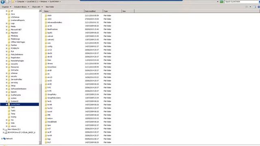This screenshot has width=260, height=146.
Task: Select the GroupPolicyUsers folder icon
Action: 46,98
